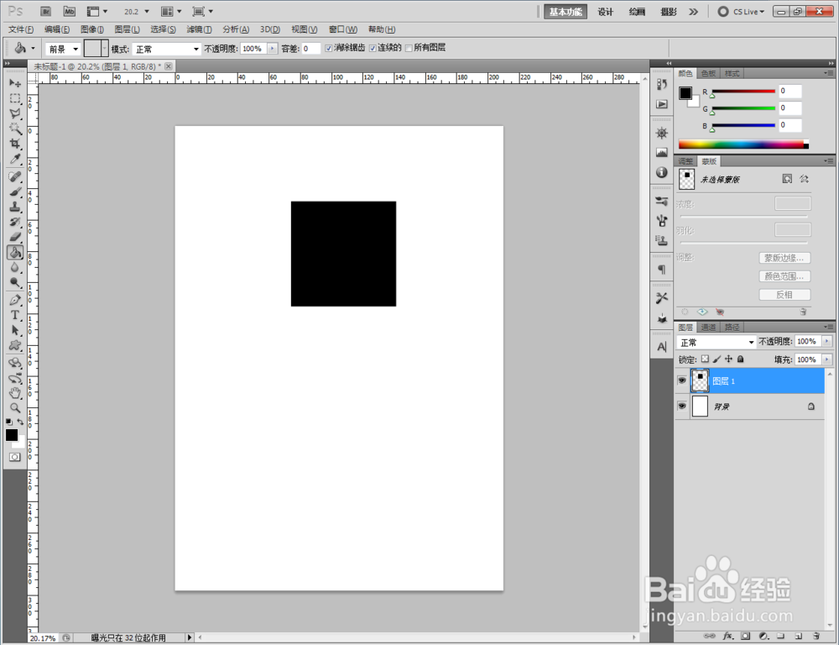
Task: Select the Path Selection tool
Action: [x=15, y=330]
